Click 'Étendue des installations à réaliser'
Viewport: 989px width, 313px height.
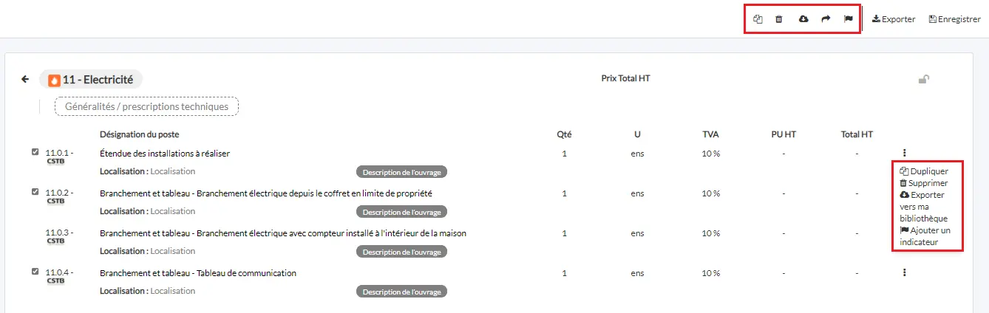pos(165,154)
